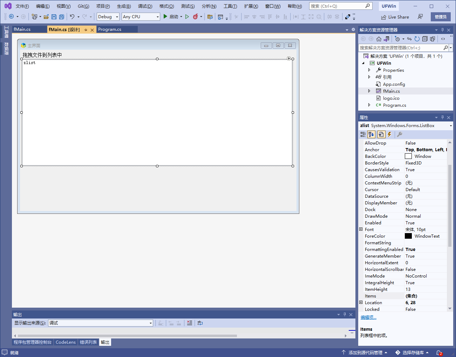This screenshot has width=456, height=357.
Task: Expand the Location property group
Action: pos(361,302)
